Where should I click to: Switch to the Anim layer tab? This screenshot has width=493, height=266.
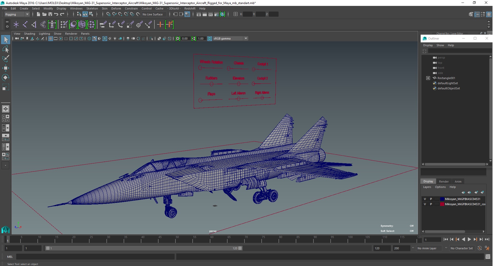458,182
